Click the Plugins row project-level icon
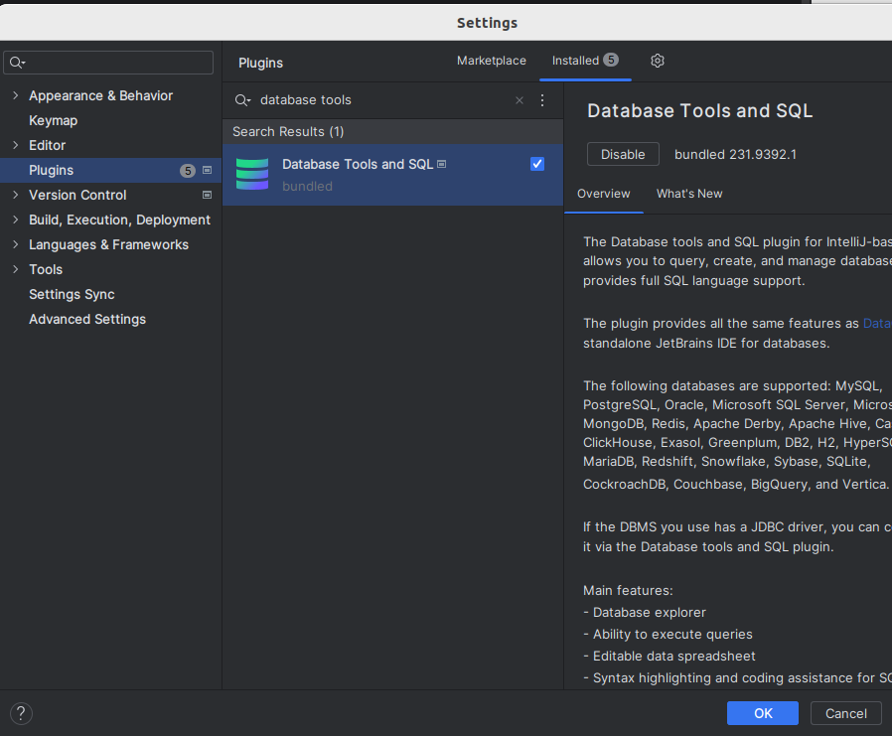 pos(207,170)
